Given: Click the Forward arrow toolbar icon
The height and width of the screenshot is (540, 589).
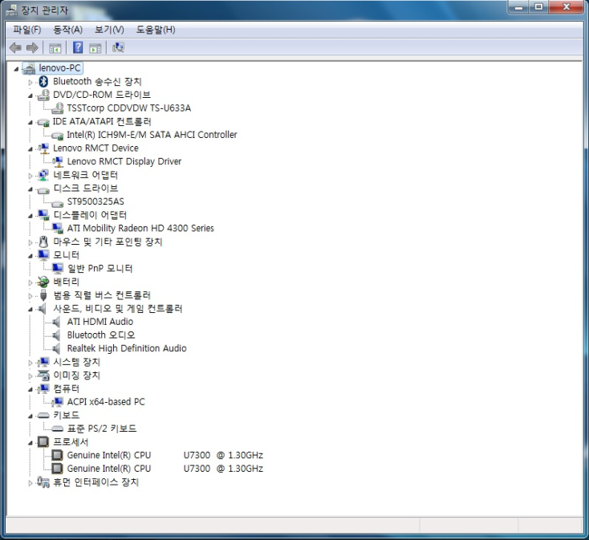Looking at the screenshot, I should 32,47.
